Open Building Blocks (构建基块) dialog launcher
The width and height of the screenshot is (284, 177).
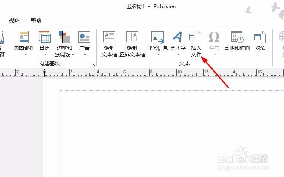pos(93,64)
